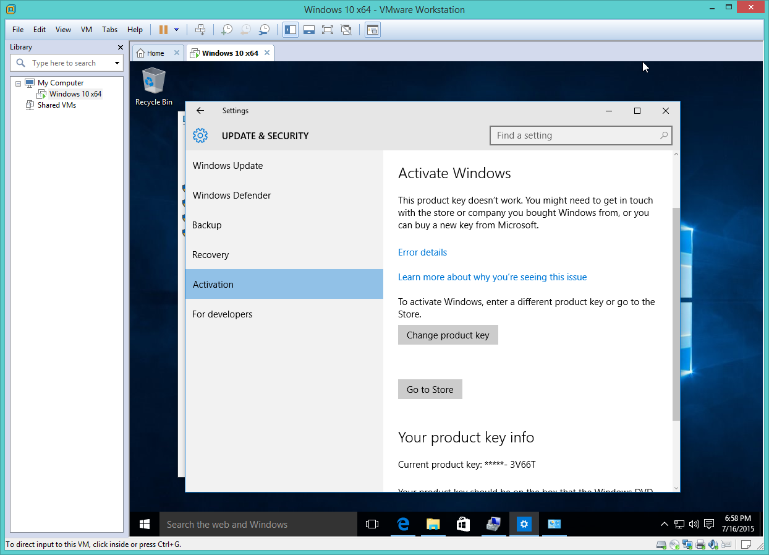Open the network icon in the tray
The width and height of the screenshot is (769, 555).
point(679,524)
